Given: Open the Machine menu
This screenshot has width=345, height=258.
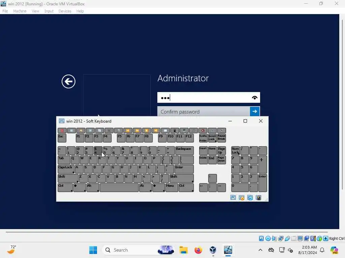Looking at the screenshot, I should [20, 11].
